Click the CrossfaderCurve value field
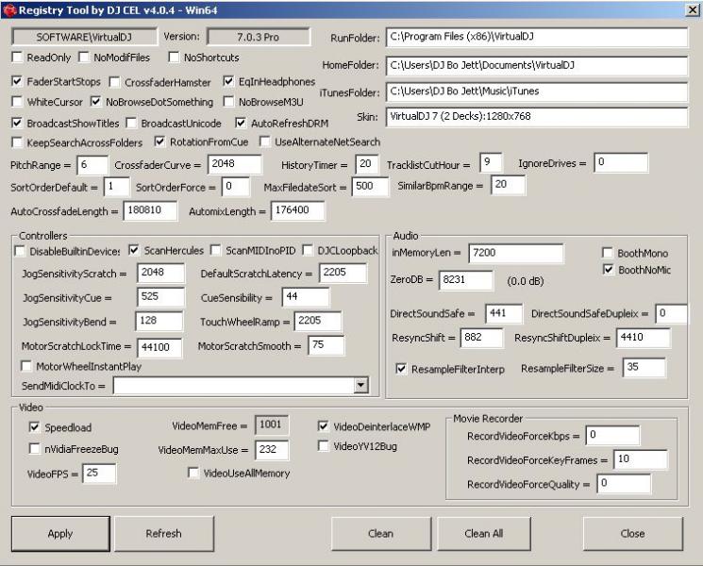This screenshot has height=566, width=703. pyautogui.click(x=234, y=164)
